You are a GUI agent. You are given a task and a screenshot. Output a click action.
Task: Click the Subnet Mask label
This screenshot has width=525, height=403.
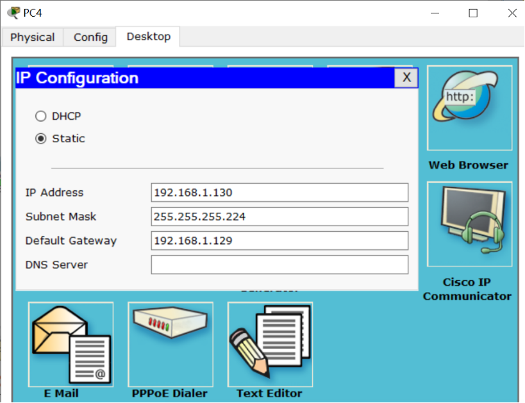tap(61, 217)
